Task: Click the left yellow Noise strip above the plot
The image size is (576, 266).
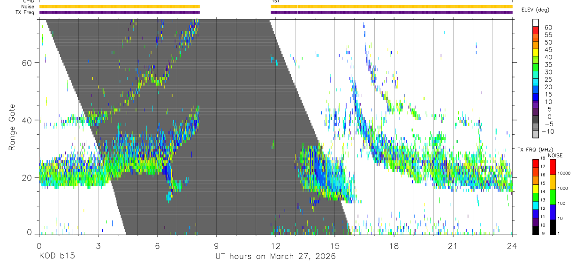Action: coord(119,7)
